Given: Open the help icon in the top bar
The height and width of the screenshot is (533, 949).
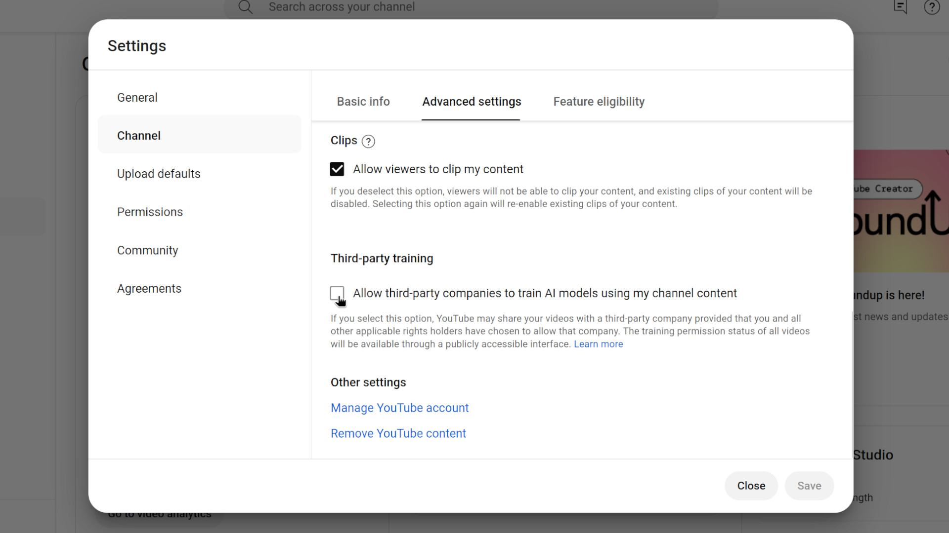Looking at the screenshot, I should (x=932, y=7).
